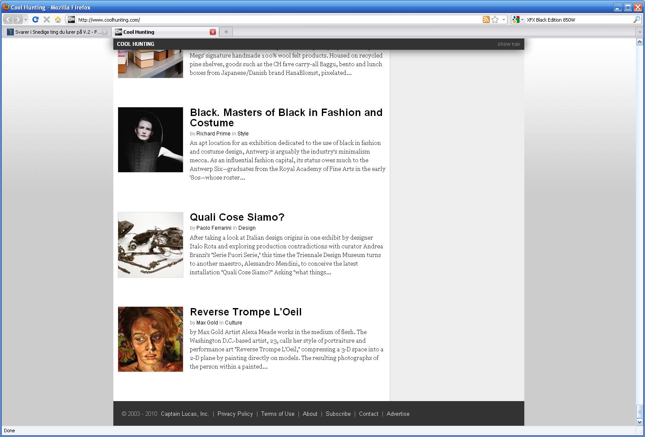Click the Firefox logo in title bar

coord(6,7)
